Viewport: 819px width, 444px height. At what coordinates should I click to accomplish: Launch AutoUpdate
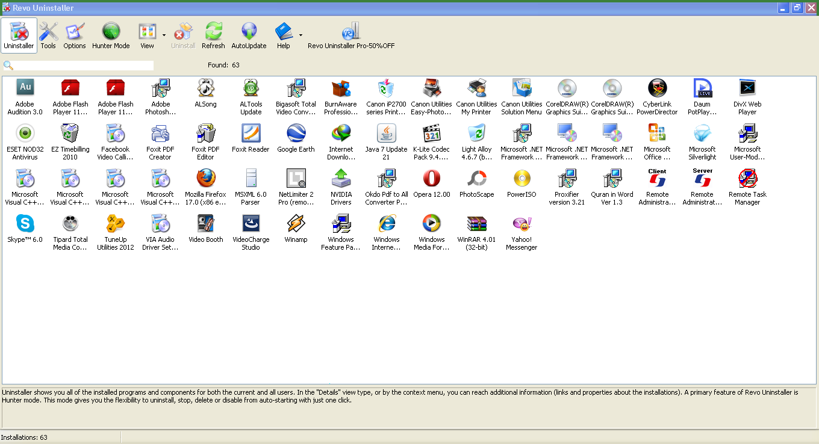(x=249, y=35)
